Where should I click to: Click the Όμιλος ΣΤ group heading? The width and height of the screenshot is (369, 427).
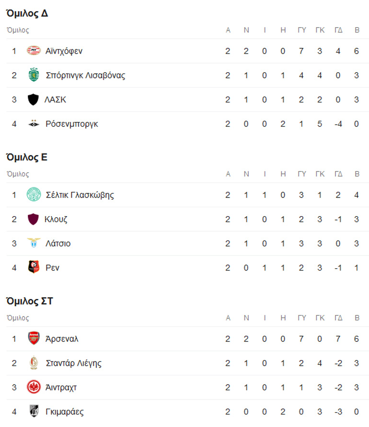click(x=29, y=301)
